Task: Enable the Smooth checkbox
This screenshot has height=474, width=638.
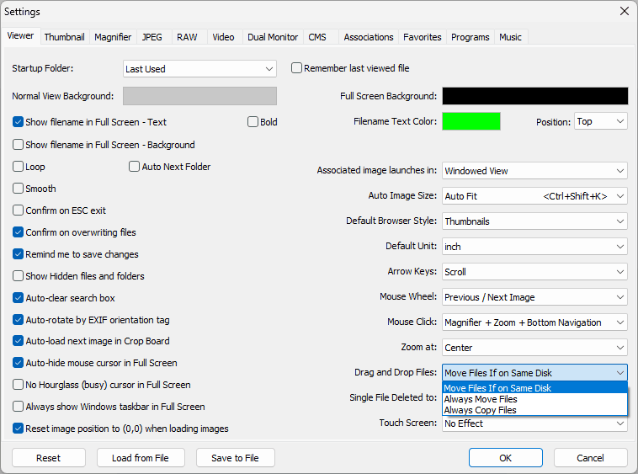Action: tap(19, 189)
